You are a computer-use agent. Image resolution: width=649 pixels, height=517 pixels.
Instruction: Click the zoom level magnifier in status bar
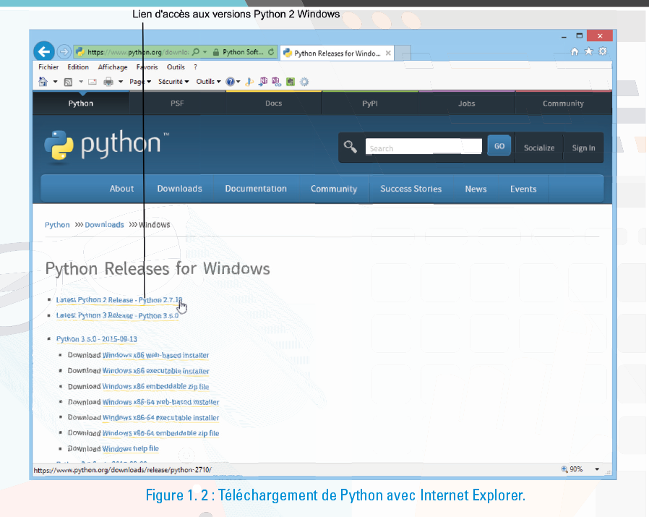(564, 469)
